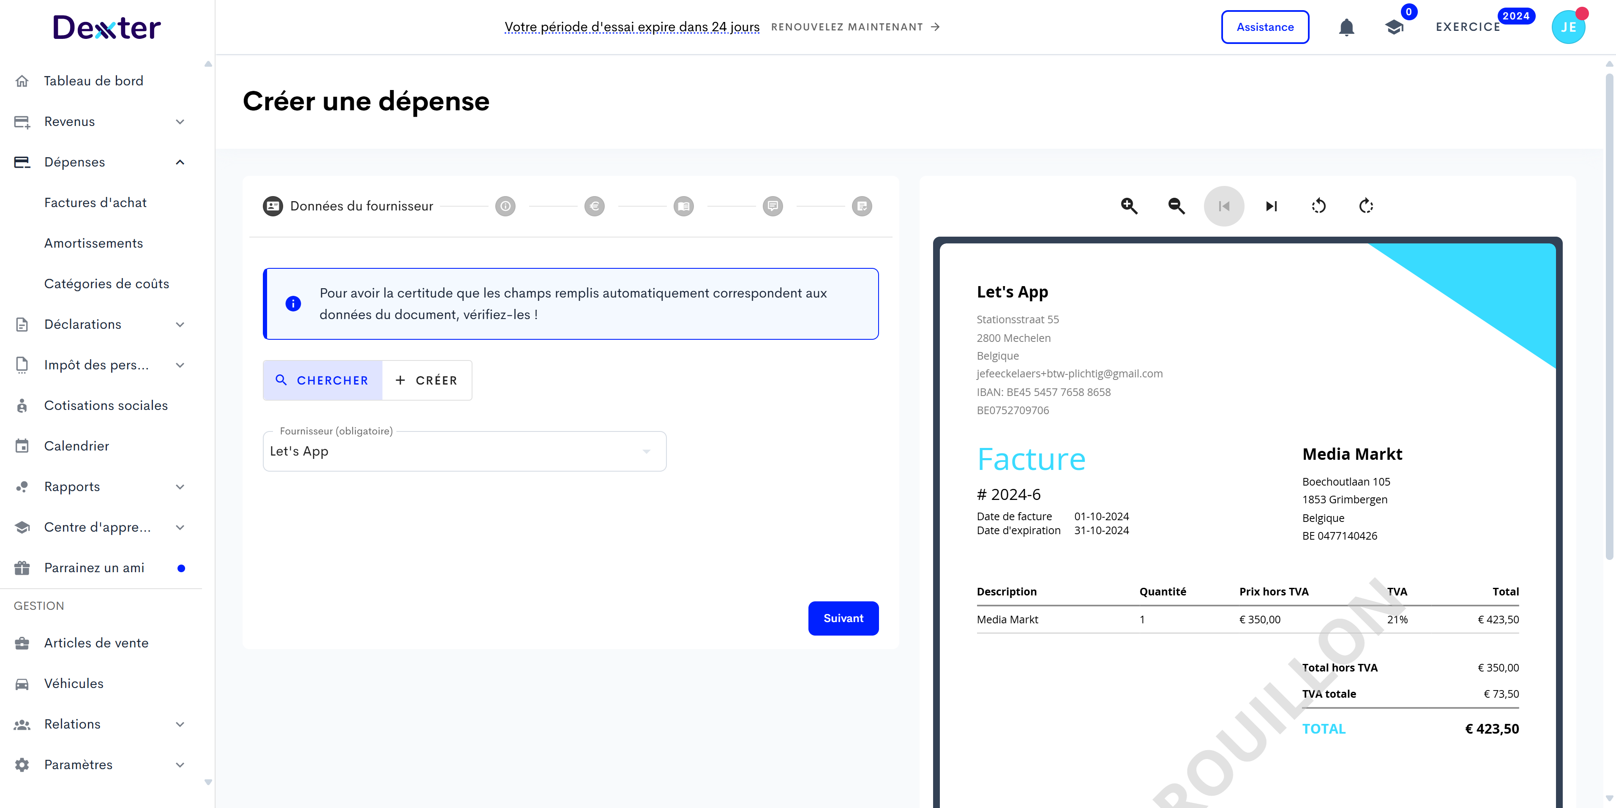Viewport: 1616px width, 808px height.
Task: Open the notifications bell
Action: (x=1346, y=27)
